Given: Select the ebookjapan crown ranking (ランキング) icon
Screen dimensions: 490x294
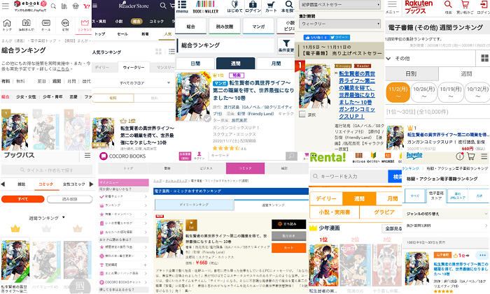Looking at the screenshot, I should (85, 25).
